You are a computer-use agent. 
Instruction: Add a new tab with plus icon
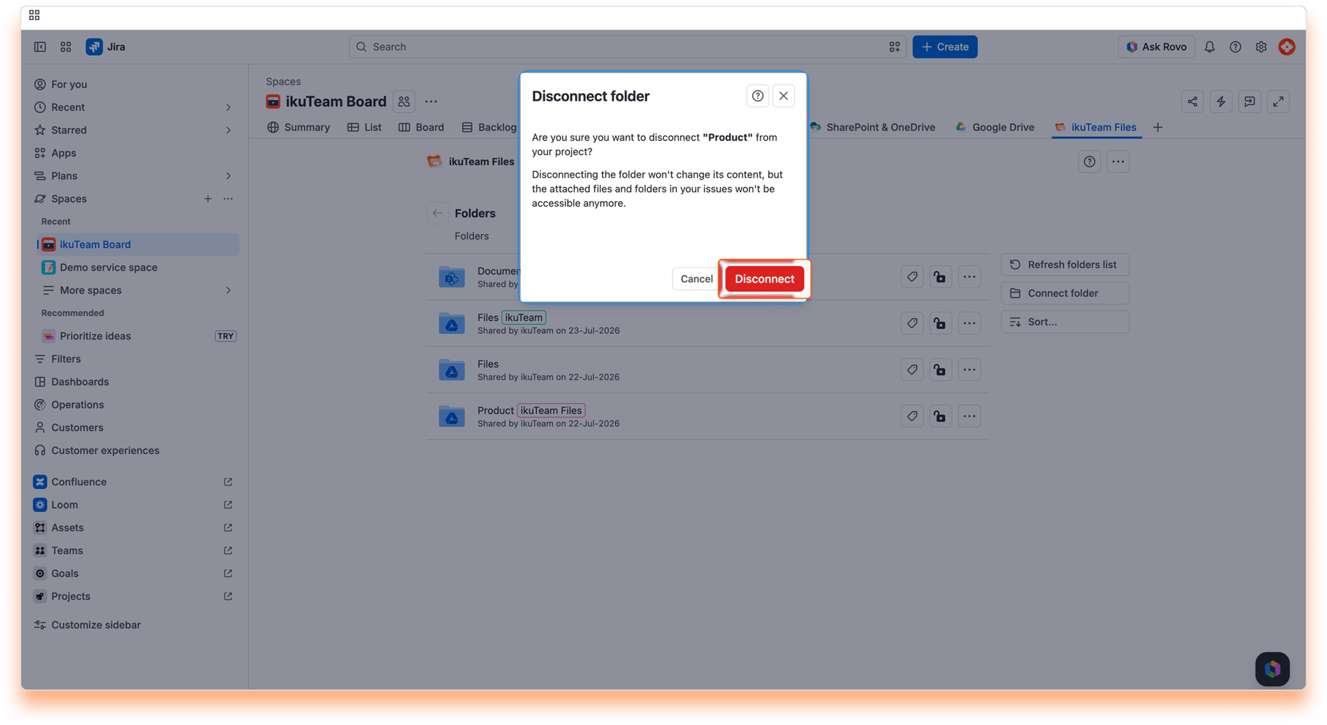point(1158,127)
